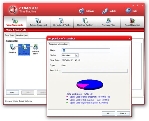Close the Properties of snapshot dialog
This screenshot has width=149, height=121.
[x=129, y=38]
